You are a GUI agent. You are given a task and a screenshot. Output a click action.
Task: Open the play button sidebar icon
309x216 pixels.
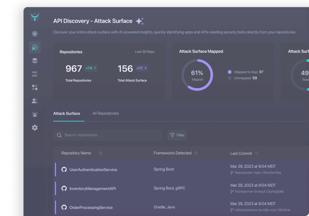tap(35, 34)
